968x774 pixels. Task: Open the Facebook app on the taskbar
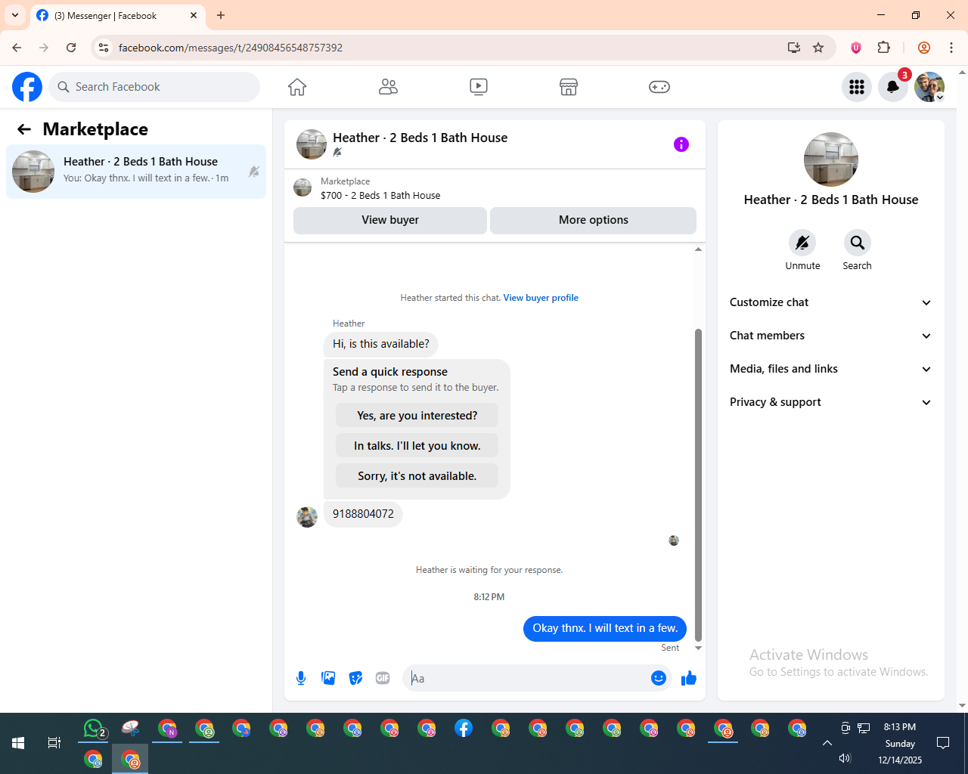coord(464,729)
